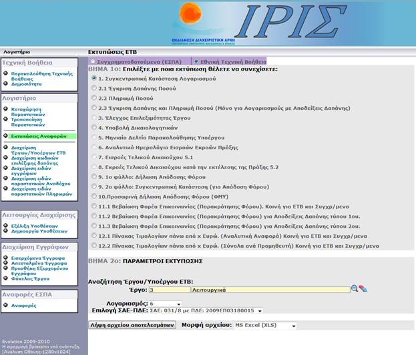Click the magnifier search icon beside Έργο field
The image size is (416, 355).
click(355, 289)
